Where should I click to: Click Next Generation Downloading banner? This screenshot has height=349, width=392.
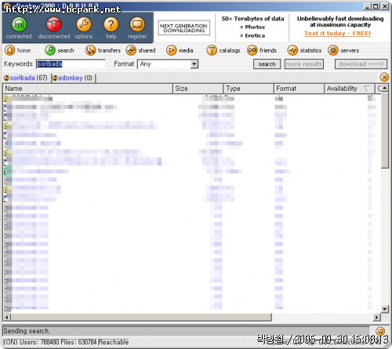click(x=183, y=27)
